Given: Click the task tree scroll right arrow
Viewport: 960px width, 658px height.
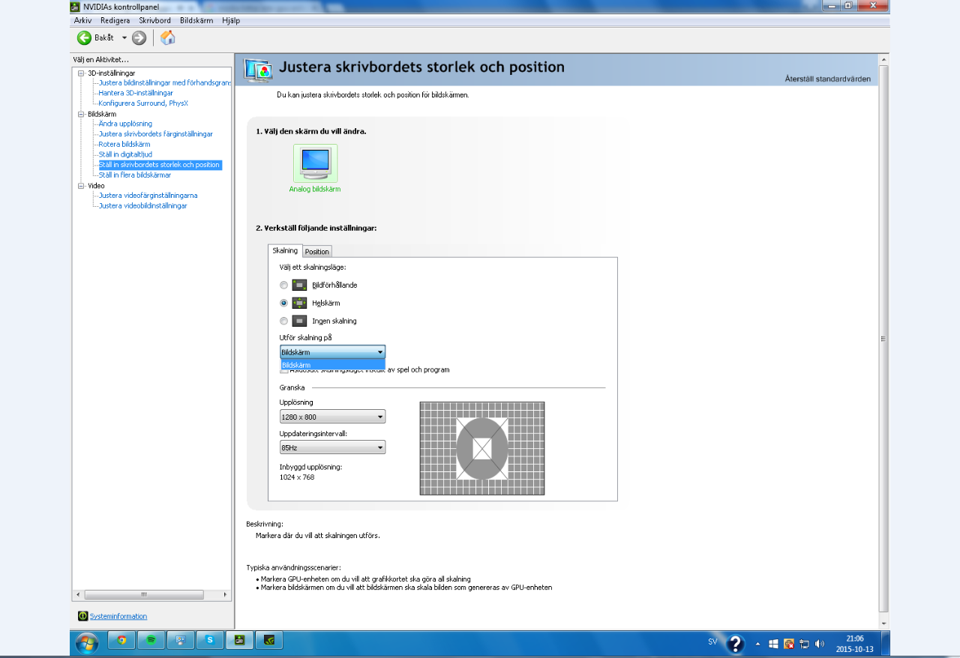Looking at the screenshot, I should (226, 594).
